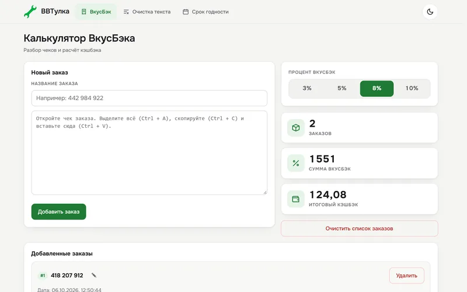
Task: Click the ВВТулка brand name
Action: [55, 11]
